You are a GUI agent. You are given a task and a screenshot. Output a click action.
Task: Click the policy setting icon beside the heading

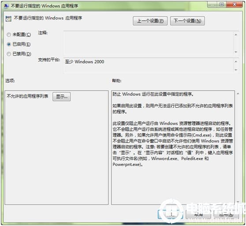(x=8, y=19)
